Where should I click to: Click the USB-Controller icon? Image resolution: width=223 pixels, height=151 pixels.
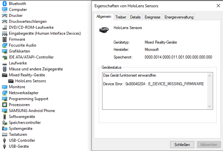pos(5,140)
